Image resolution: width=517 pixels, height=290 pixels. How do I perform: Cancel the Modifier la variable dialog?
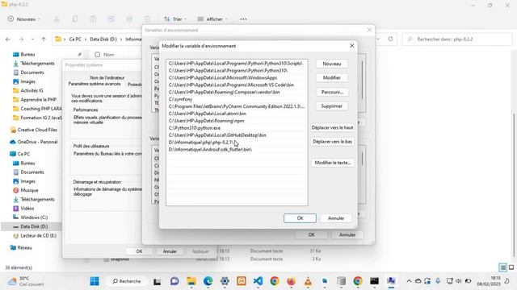pos(336,218)
